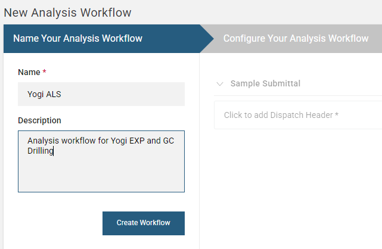The width and height of the screenshot is (382, 249).
Task: Collapse the Sample Submittal chevron
Action: point(220,84)
